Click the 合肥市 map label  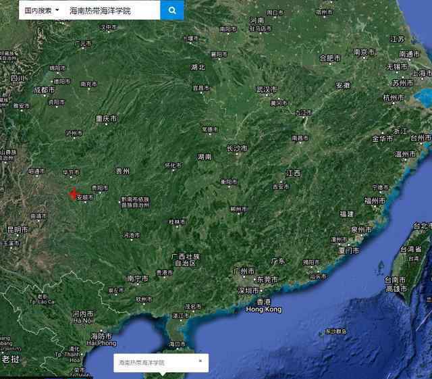coord(330,58)
